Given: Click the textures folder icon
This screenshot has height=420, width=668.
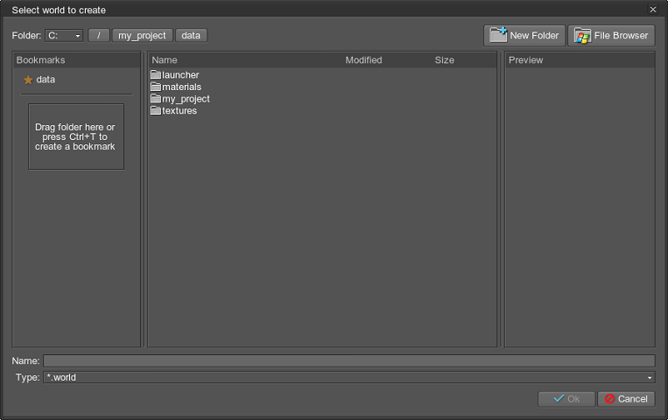Looking at the screenshot, I should (x=156, y=111).
